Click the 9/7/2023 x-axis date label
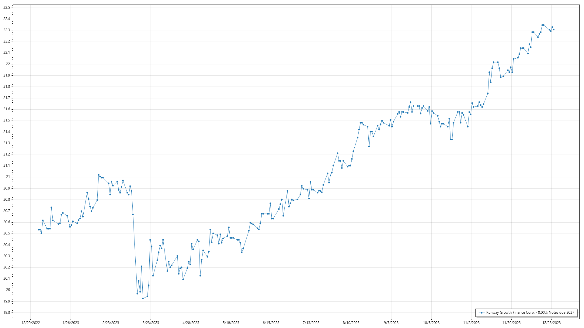 tap(391, 323)
